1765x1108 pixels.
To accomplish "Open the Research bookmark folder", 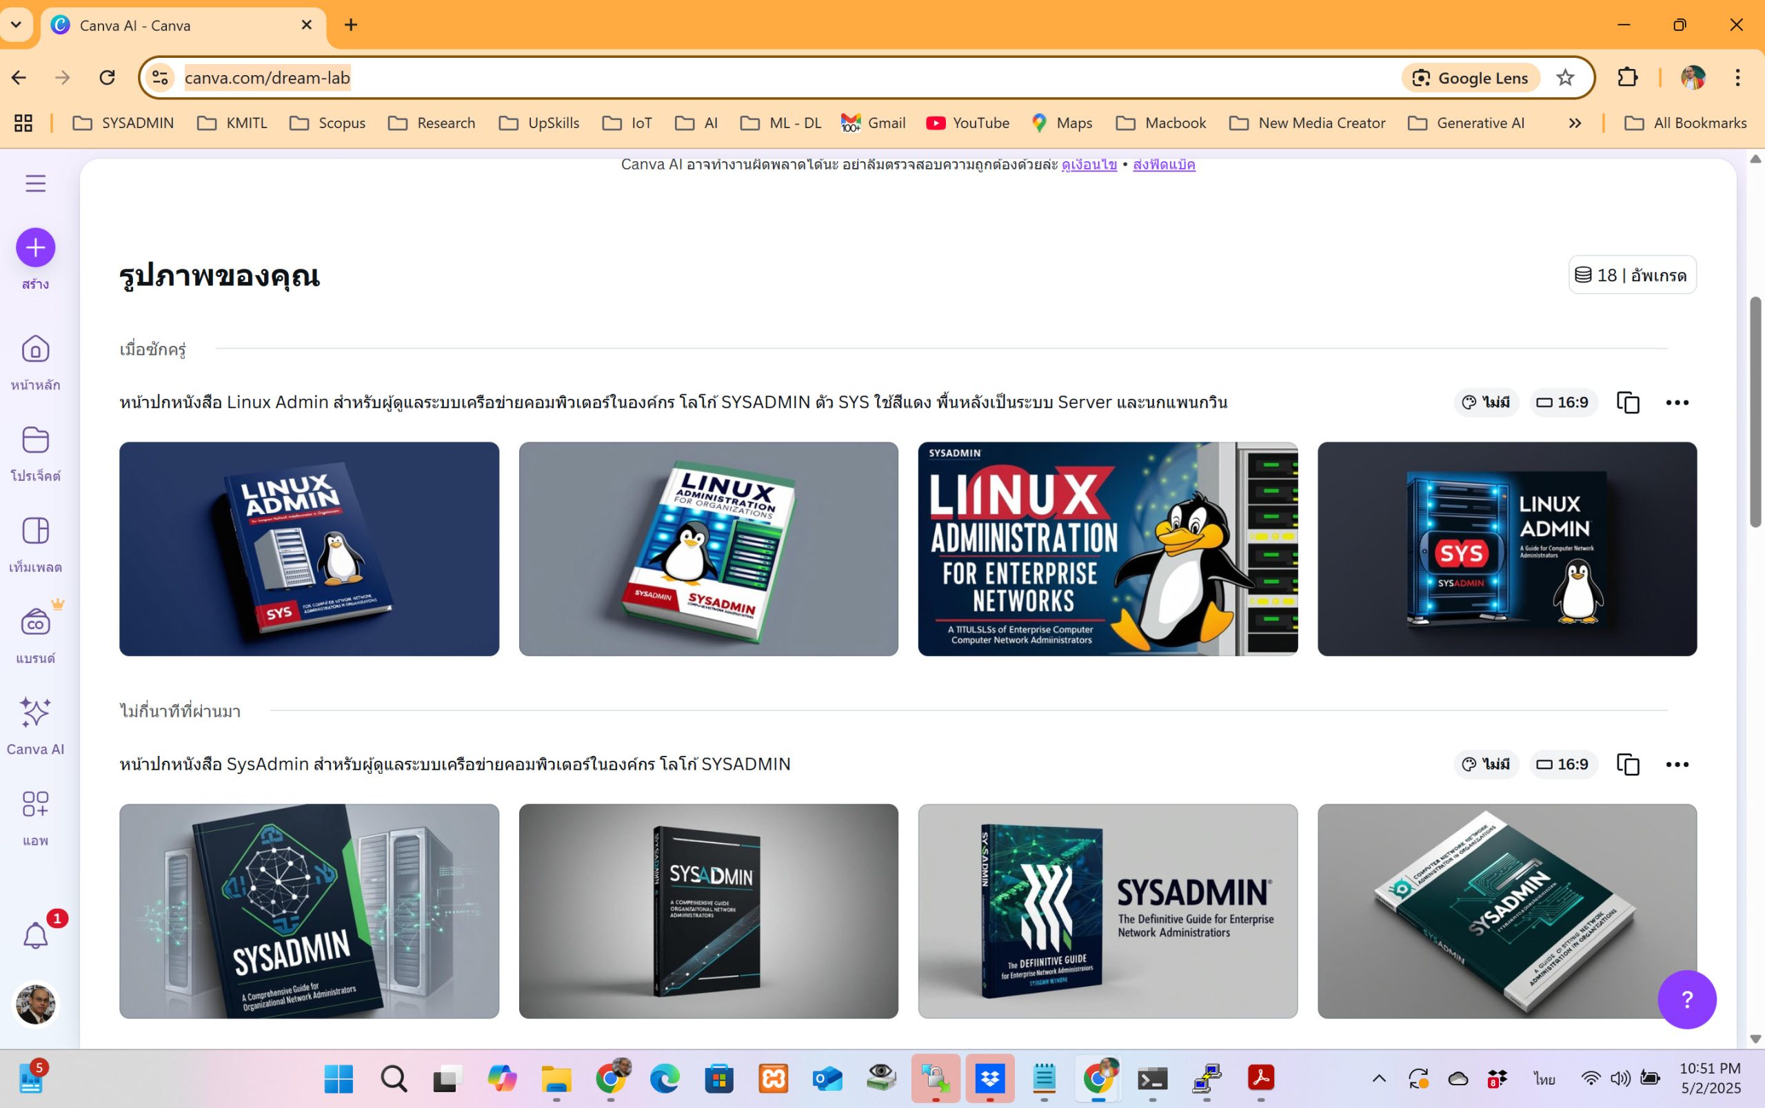I will tap(431, 123).
